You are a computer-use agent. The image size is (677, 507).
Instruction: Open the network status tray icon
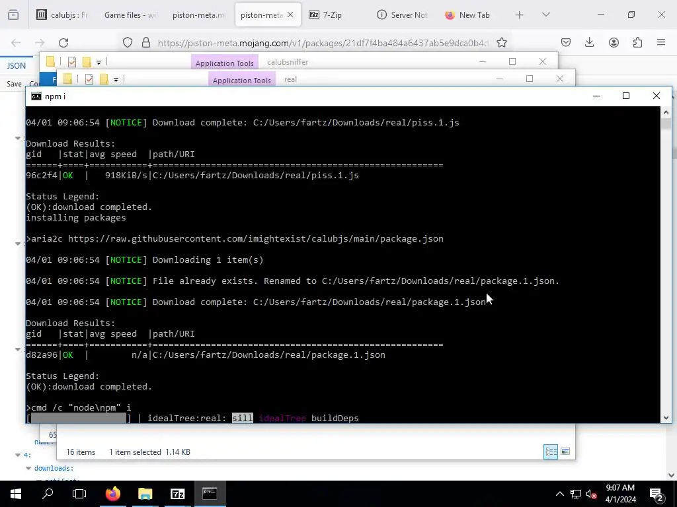(576, 494)
